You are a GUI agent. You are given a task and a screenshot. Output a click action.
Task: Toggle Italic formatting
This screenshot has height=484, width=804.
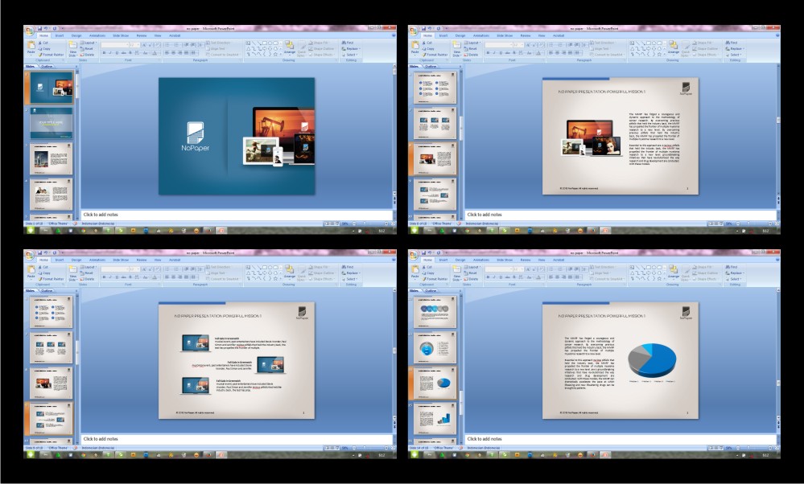click(x=110, y=51)
